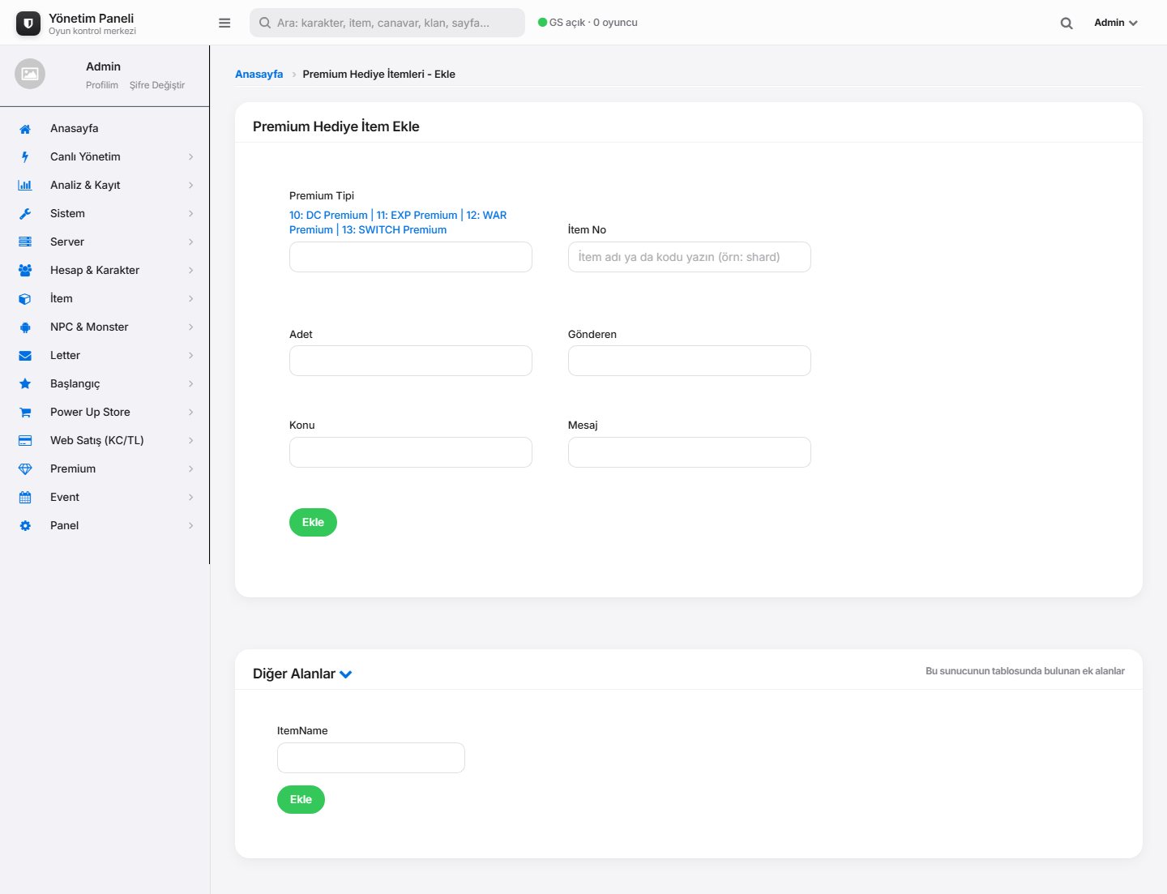1167x894 pixels.
Task: Click the Power Up Store cart icon
Action: coord(25,413)
